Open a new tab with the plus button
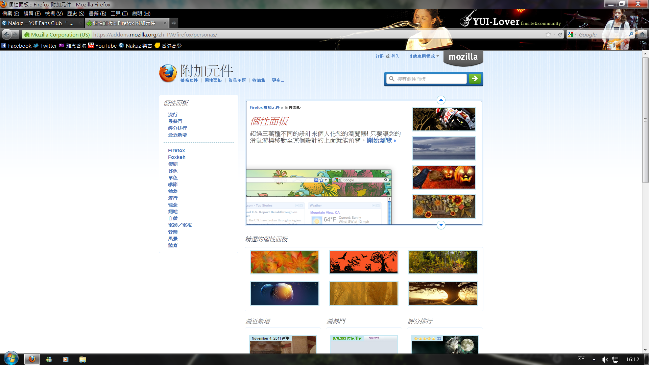 click(173, 23)
